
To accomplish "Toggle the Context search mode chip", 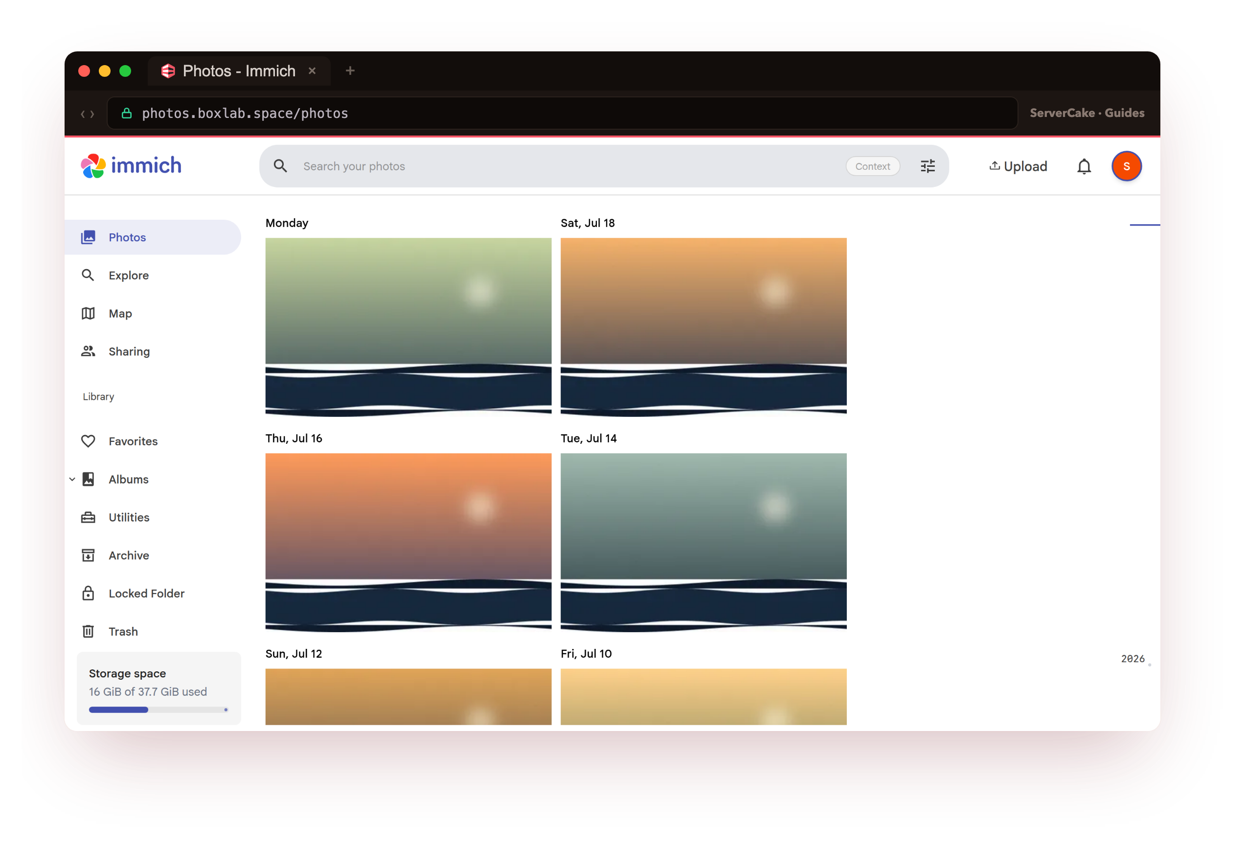I will pyautogui.click(x=872, y=166).
